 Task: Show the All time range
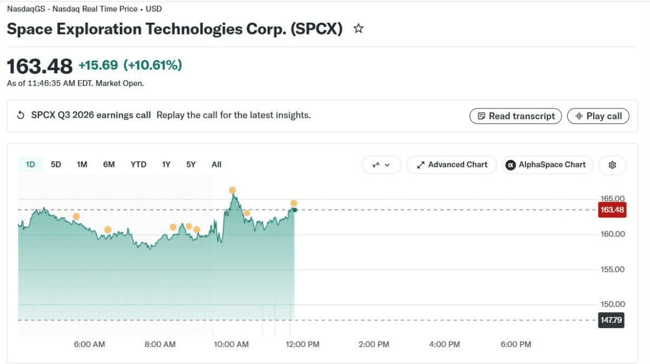(216, 165)
